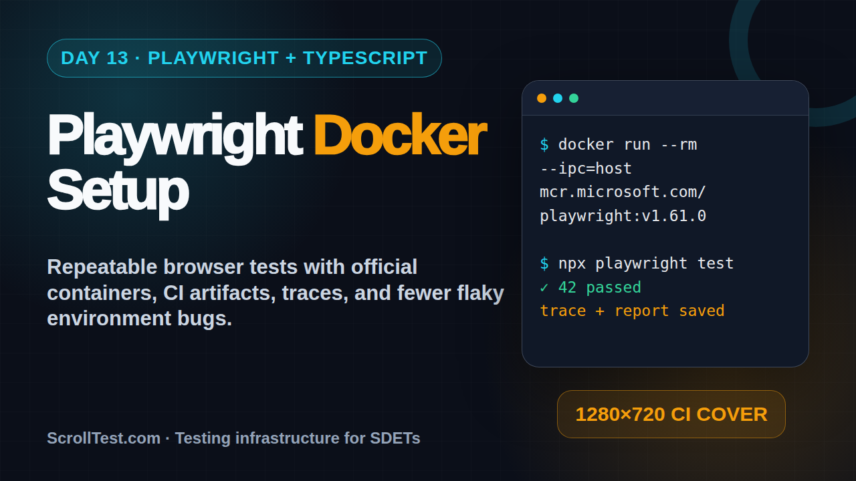Click the "trace + report saved" line
Screen dimensions: 856x481
(632, 311)
